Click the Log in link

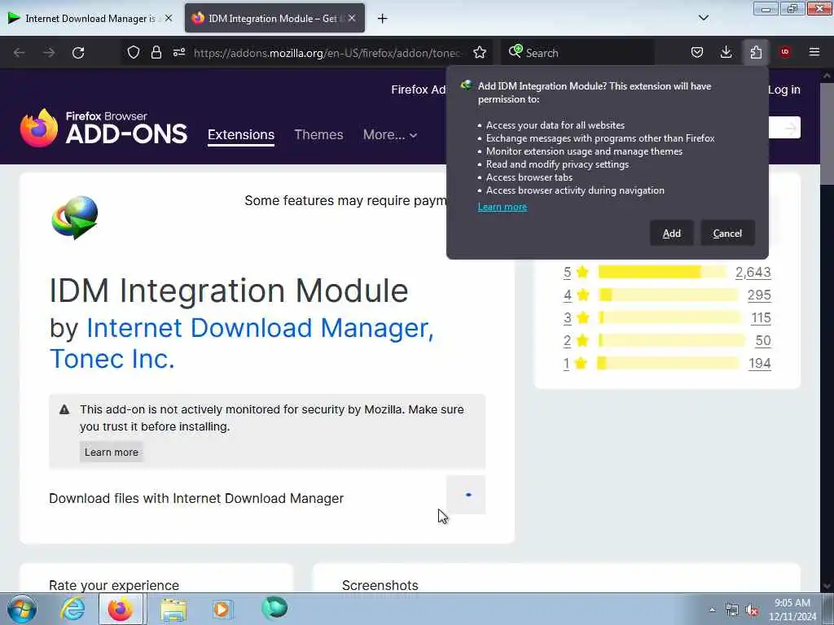pyautogui.click(x=784, y=90)
